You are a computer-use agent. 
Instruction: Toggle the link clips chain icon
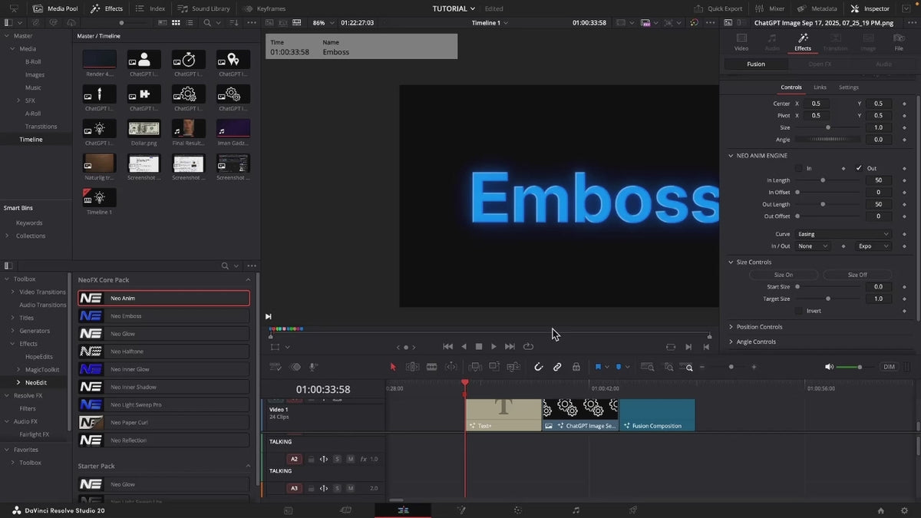(557, 367)
